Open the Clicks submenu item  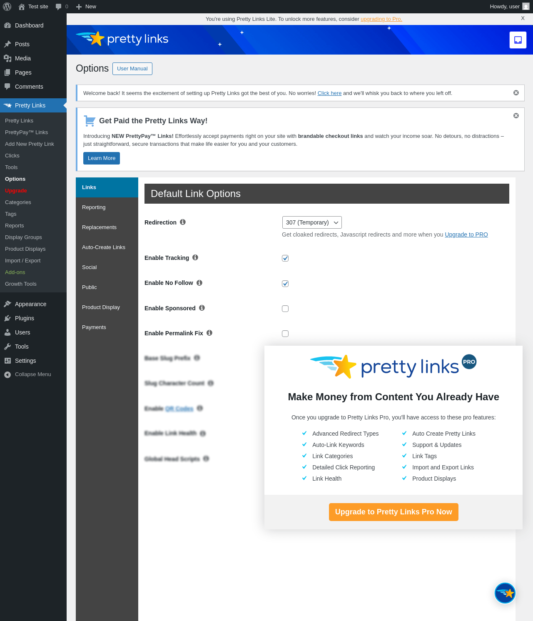tap(33, 156)
